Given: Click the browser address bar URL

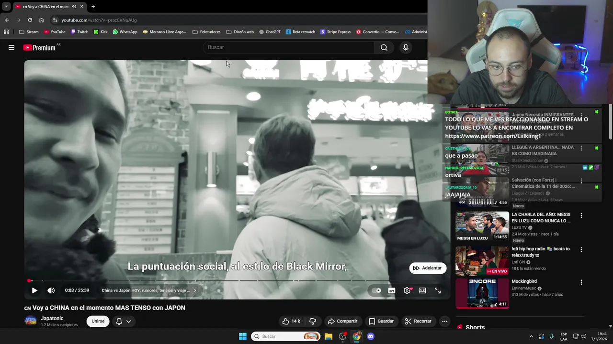Looking at the screenshot, I should (x=99, y=20).
